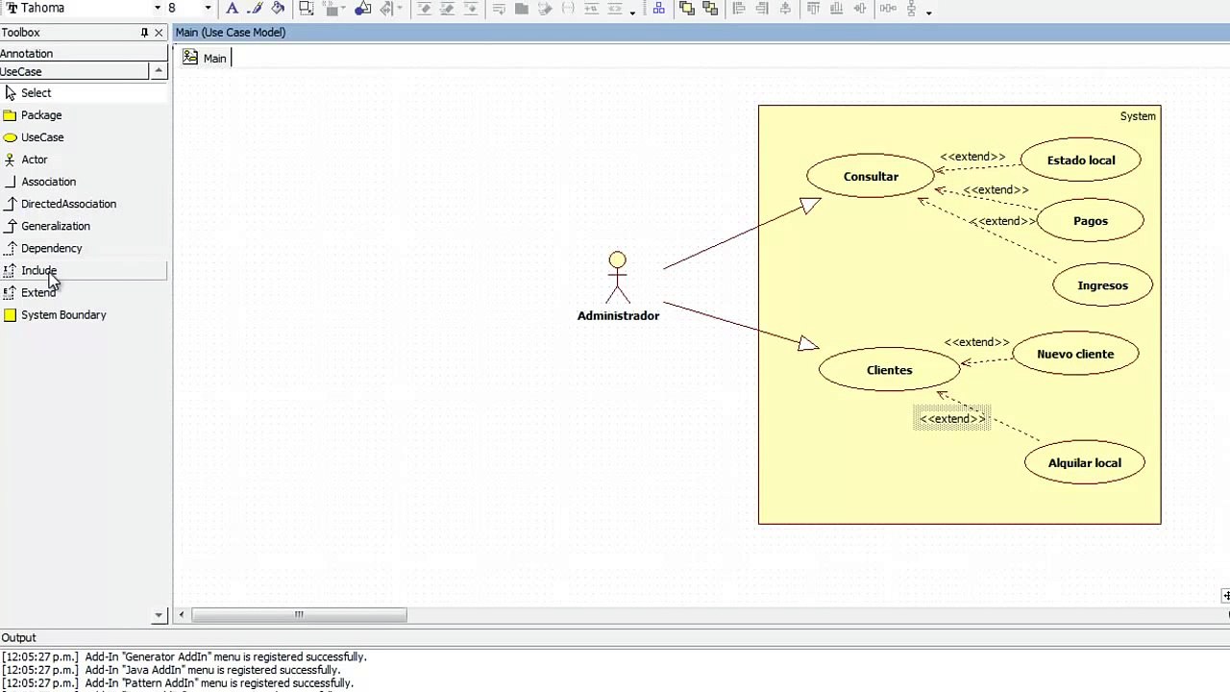Choose the System Boundary tool
The width and height of the screenshot is (1230, 692).
(x=84, y=314)
